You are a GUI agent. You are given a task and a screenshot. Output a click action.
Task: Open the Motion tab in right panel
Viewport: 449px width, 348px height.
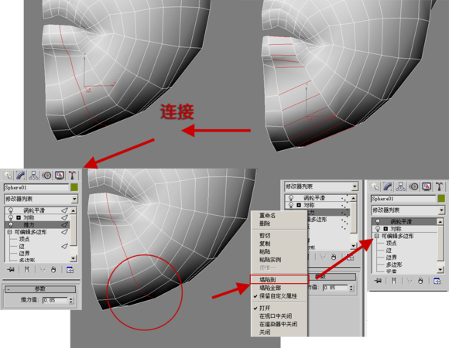413,186
